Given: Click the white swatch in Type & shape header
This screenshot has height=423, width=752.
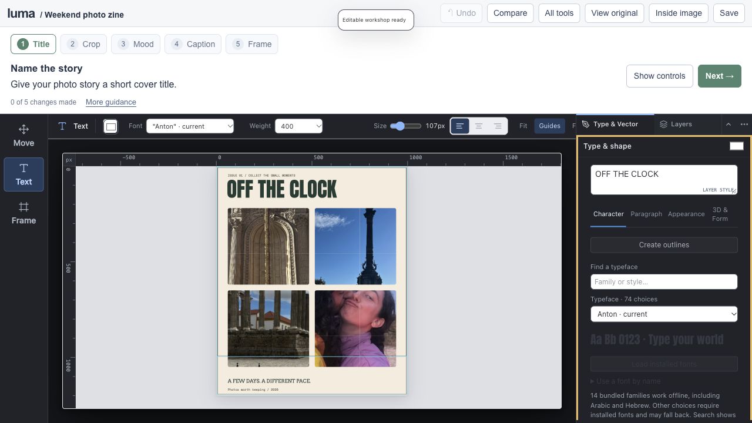Looking at the screenshot, I should pyautogui.click(x=737, y=146).
